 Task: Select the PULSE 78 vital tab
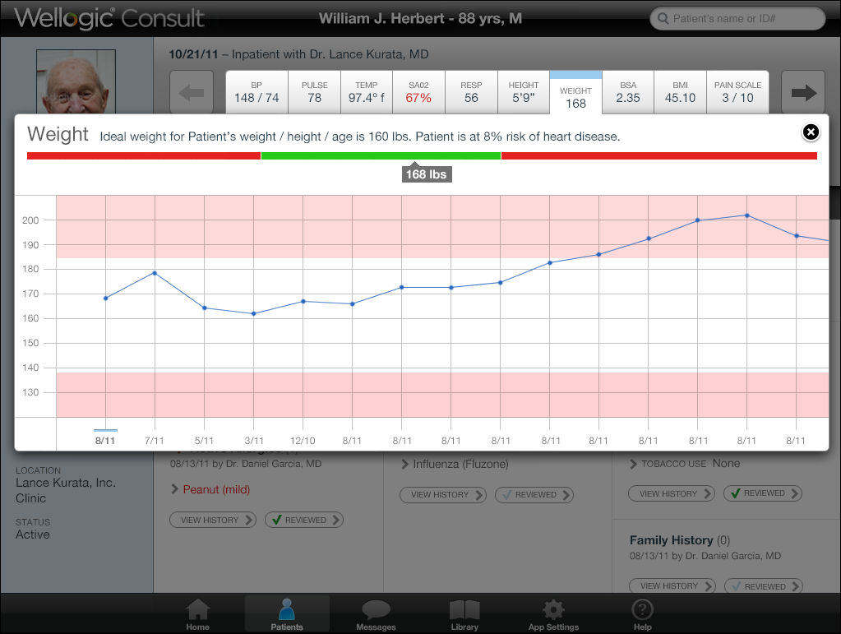[314, 92]
